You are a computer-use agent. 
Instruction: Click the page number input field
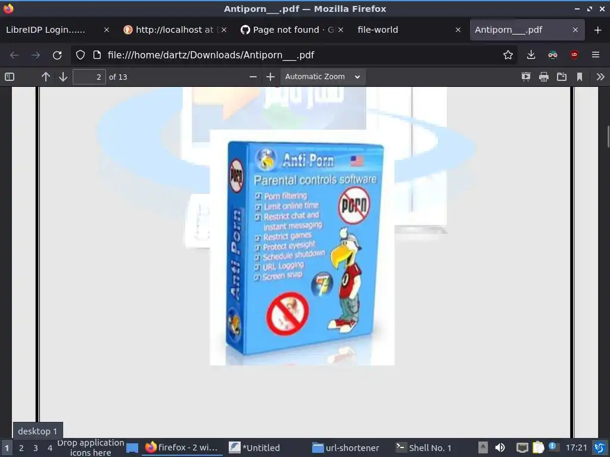(89, 77)
